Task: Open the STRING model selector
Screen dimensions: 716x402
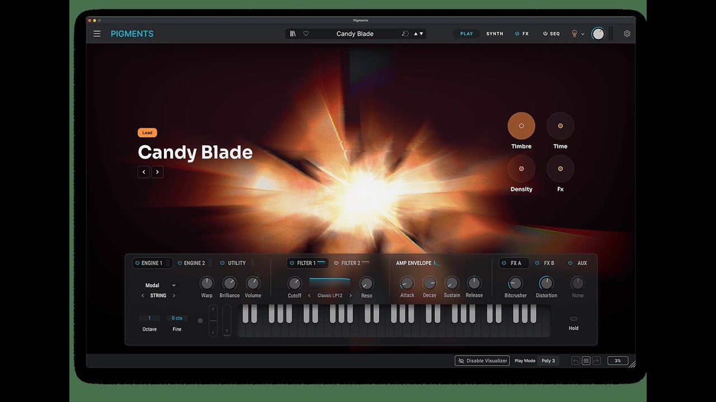Action: 158,295
